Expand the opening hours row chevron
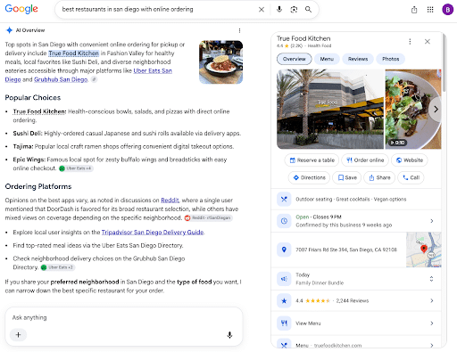Image resolution: width=457 pixels, height=352 pixels. (x=432, y=221)
